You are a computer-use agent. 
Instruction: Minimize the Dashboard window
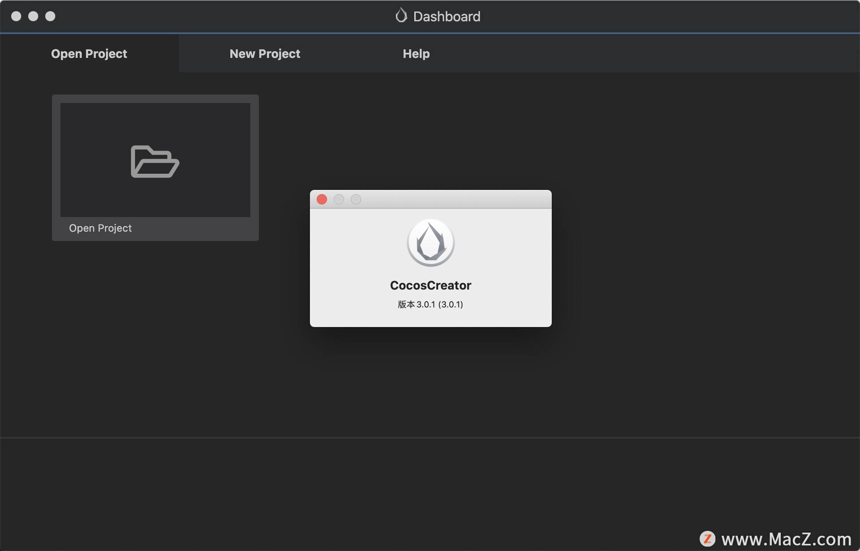(33, 16)
